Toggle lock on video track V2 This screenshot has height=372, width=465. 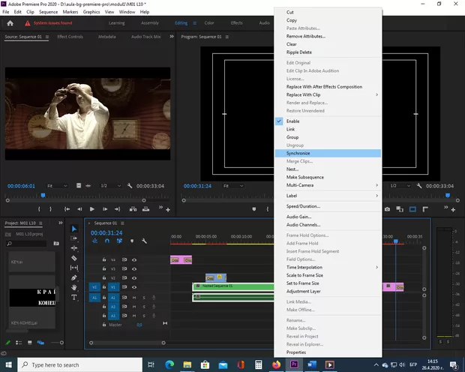[104, 277]
